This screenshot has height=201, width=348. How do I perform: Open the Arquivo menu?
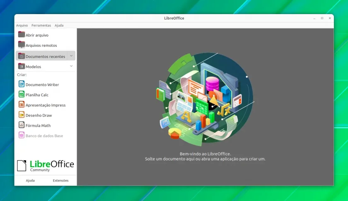coord(22,25)
